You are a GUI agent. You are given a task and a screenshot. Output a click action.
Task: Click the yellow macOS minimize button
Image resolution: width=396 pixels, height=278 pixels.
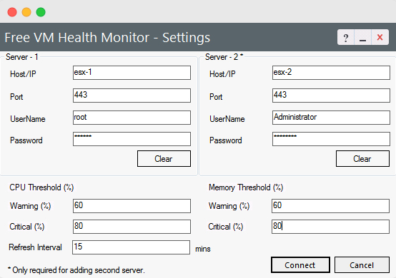(26, 12)
